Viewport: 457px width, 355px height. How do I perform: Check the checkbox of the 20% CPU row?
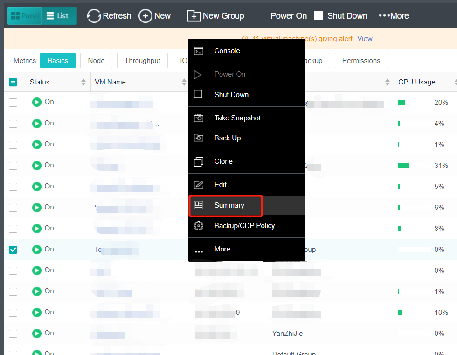click(x=13, y=103)
